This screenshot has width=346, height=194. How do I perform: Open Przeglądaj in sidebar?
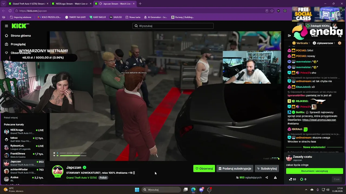(x=15, y=44)
